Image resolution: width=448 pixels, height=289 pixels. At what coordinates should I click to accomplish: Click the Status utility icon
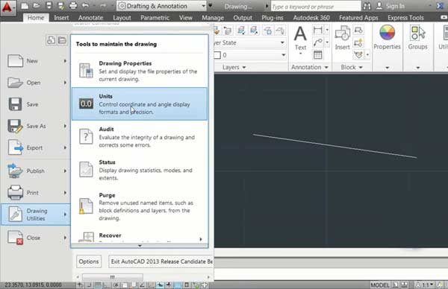coord(86,170)
